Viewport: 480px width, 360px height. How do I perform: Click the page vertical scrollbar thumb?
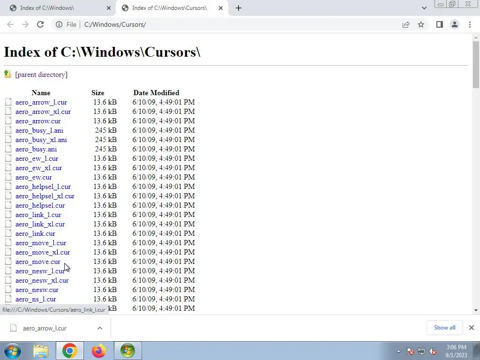coord(476,64)
